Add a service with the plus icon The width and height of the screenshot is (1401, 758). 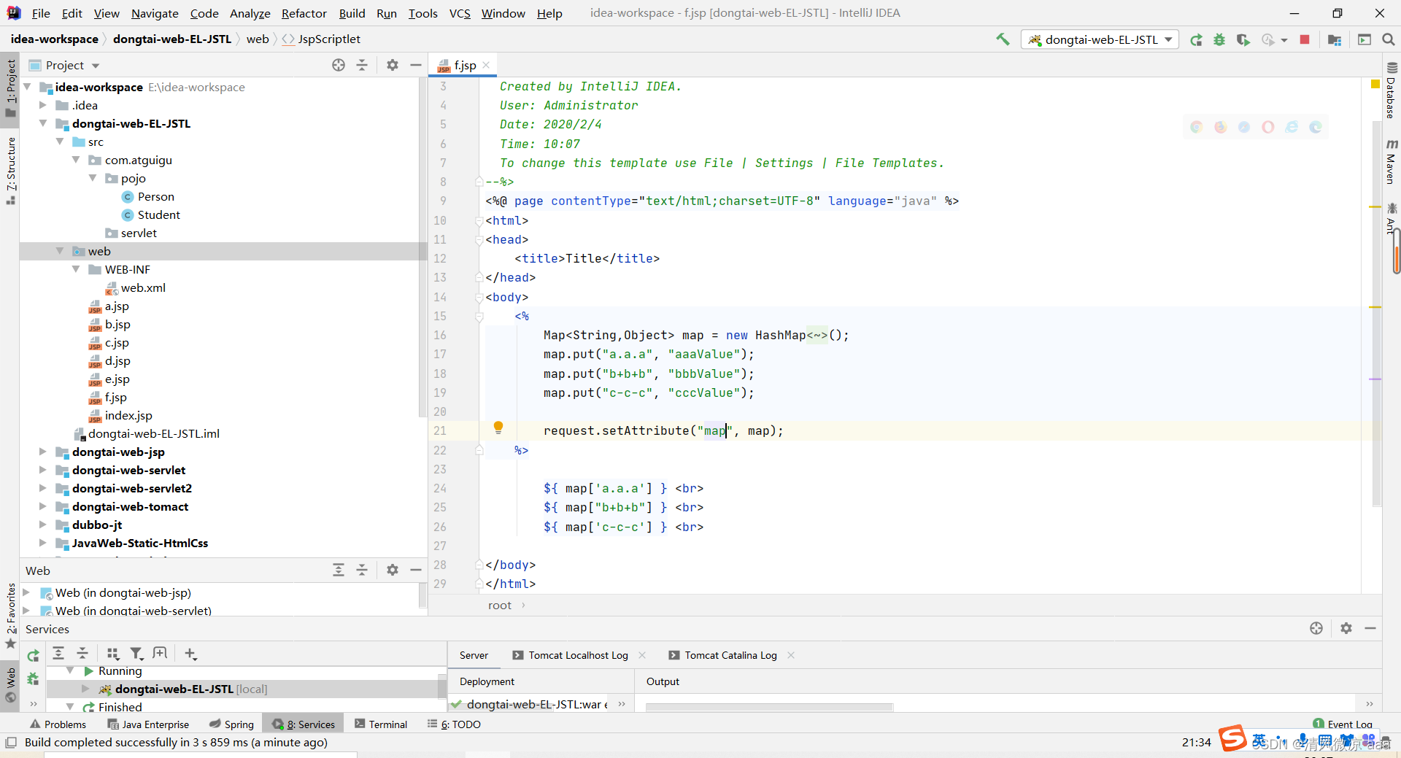(x=190, y=654)
